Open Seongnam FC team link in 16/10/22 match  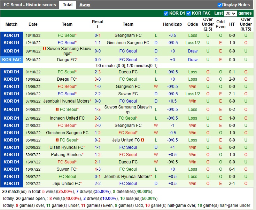128,35
